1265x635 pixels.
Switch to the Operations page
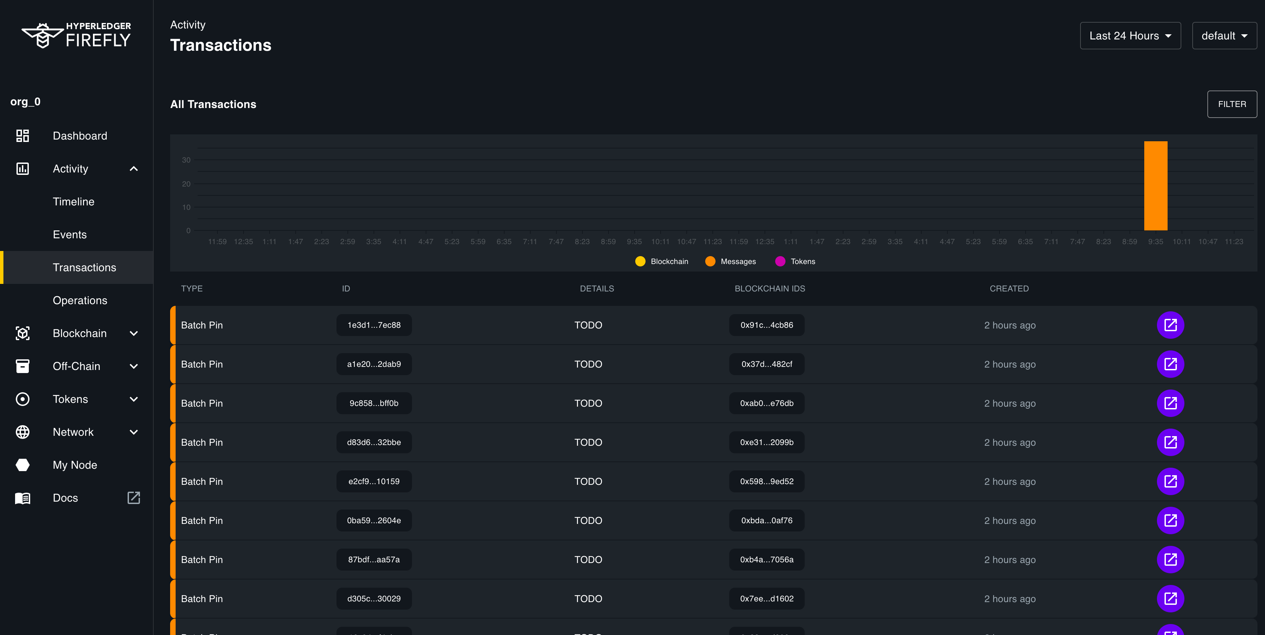pyautogui.click(x=80, y=300)
